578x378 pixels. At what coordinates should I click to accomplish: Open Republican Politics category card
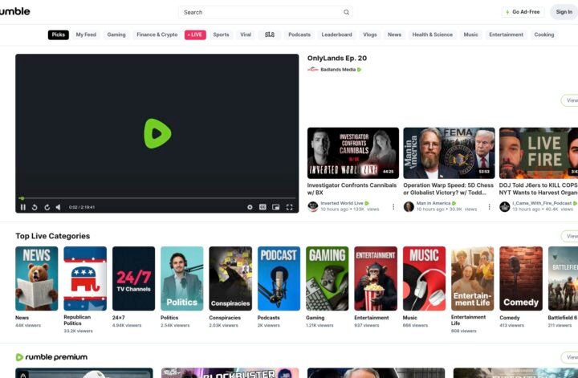pos(85,278)
